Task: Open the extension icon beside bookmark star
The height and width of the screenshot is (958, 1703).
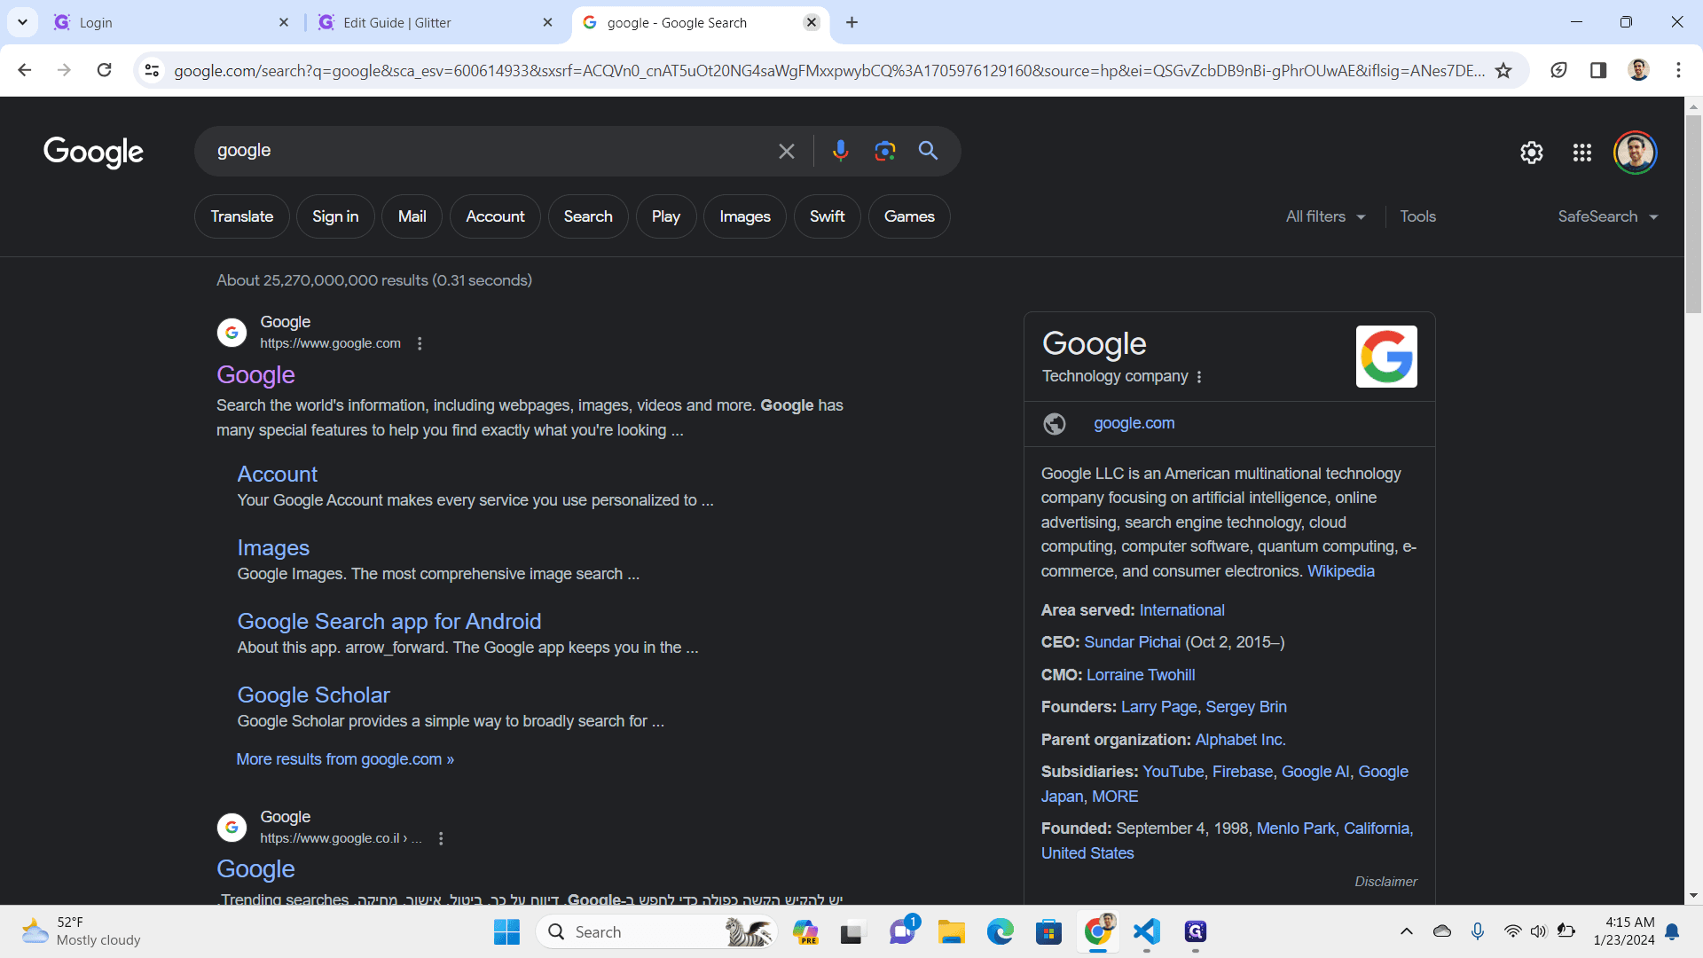Action: pos(1558,70)
